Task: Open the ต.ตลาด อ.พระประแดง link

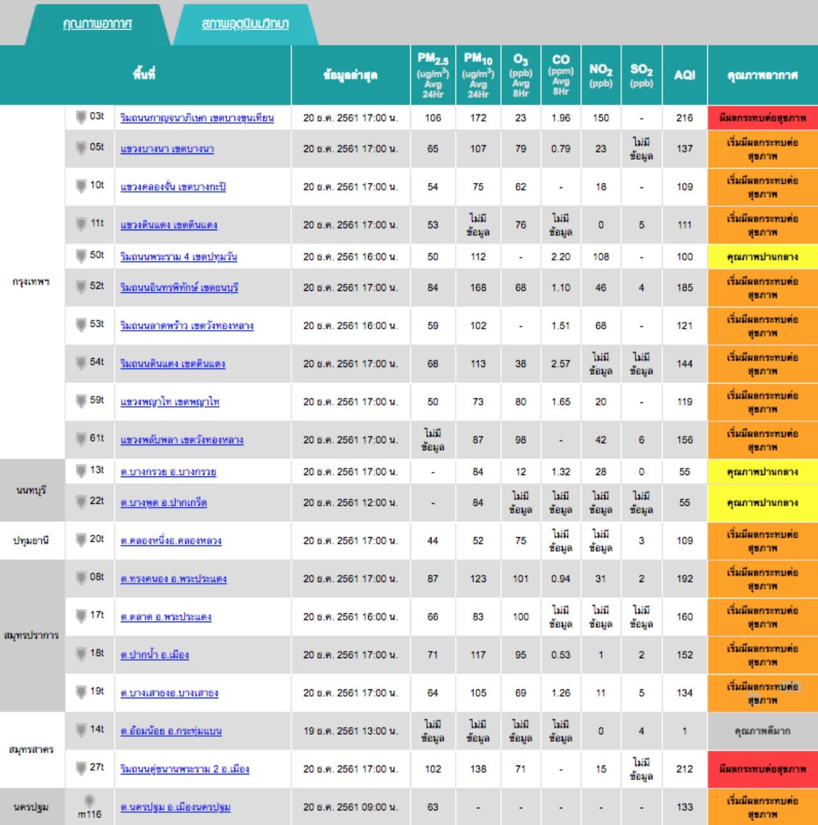Action: 166,617
